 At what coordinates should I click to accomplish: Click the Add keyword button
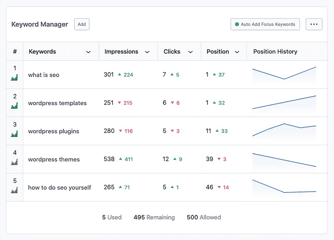pyautogui.click(x=82, y=24)
